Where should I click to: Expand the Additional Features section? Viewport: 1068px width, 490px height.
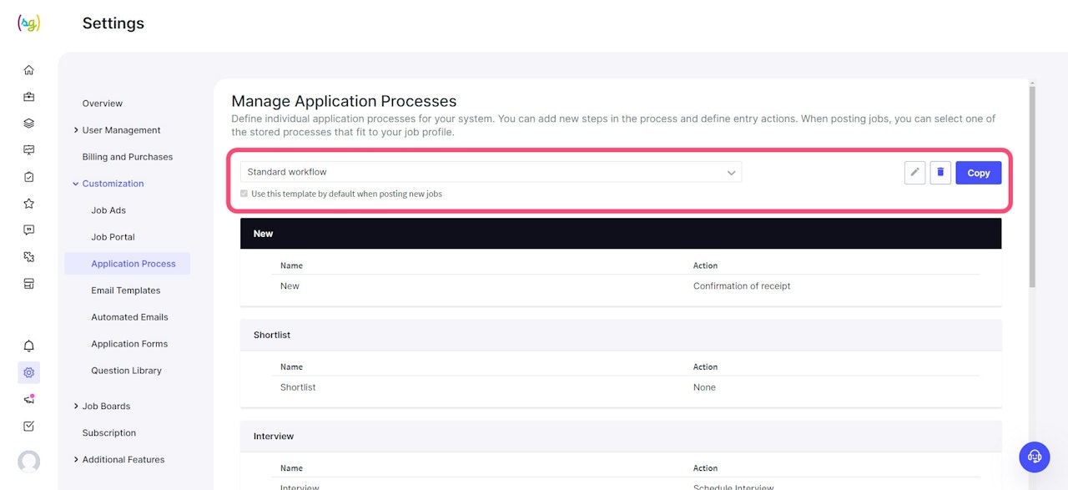pyautogui.click(x=123, y=460)
